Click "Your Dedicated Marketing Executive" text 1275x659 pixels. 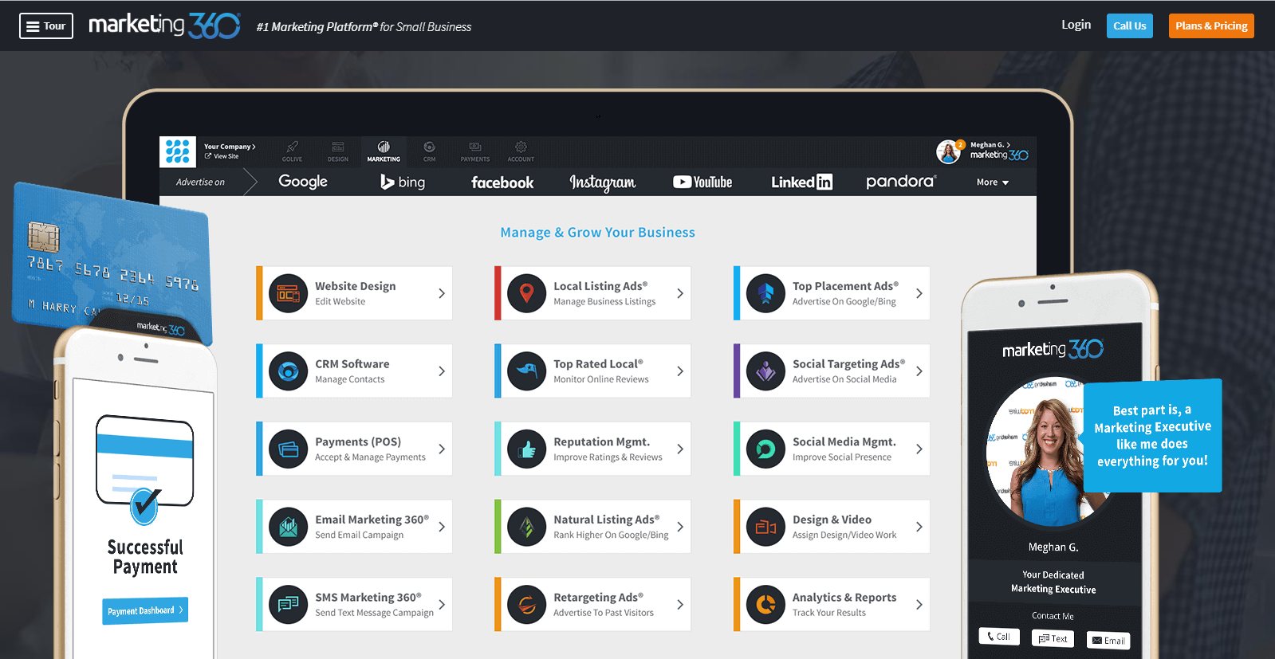pyautogui.click(x=1053, y=582)
